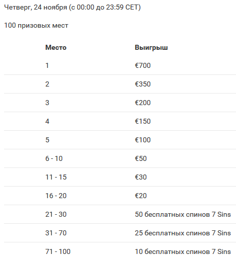Viewport: 236px width, 260px height.
Task: Select the 21 - 30 place range
Action: (56, 214)
